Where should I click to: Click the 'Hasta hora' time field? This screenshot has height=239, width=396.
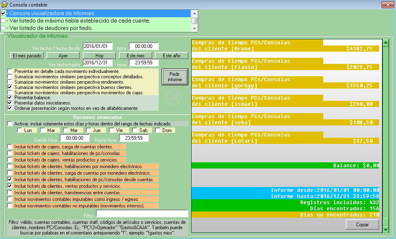(134, 138)
